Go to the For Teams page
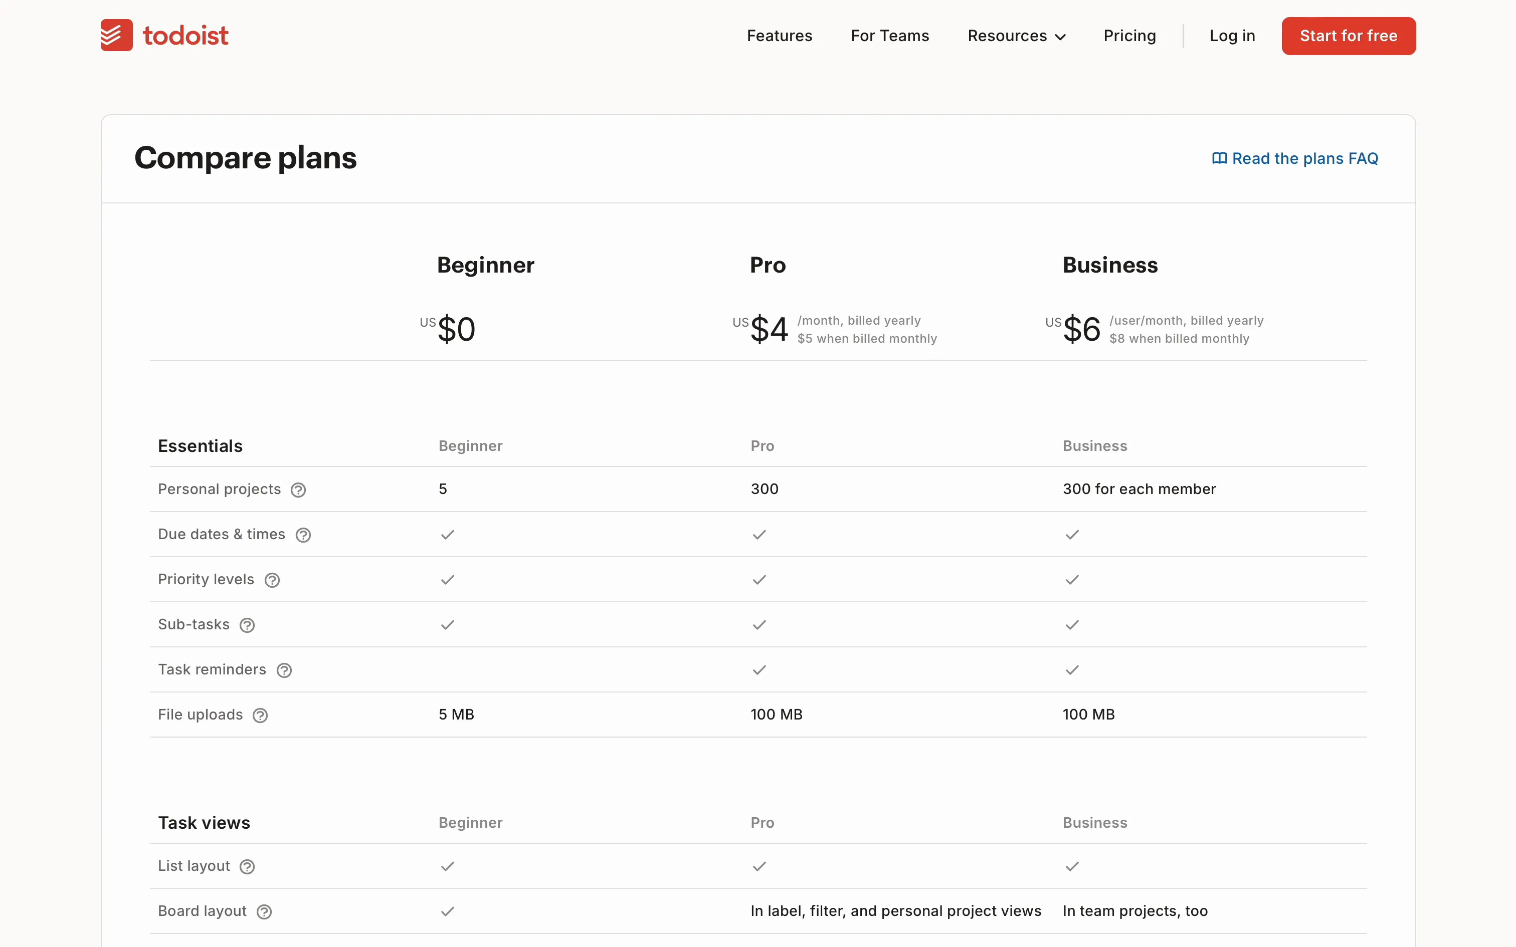The image size is (1516, 947). [x=889, y=36]
